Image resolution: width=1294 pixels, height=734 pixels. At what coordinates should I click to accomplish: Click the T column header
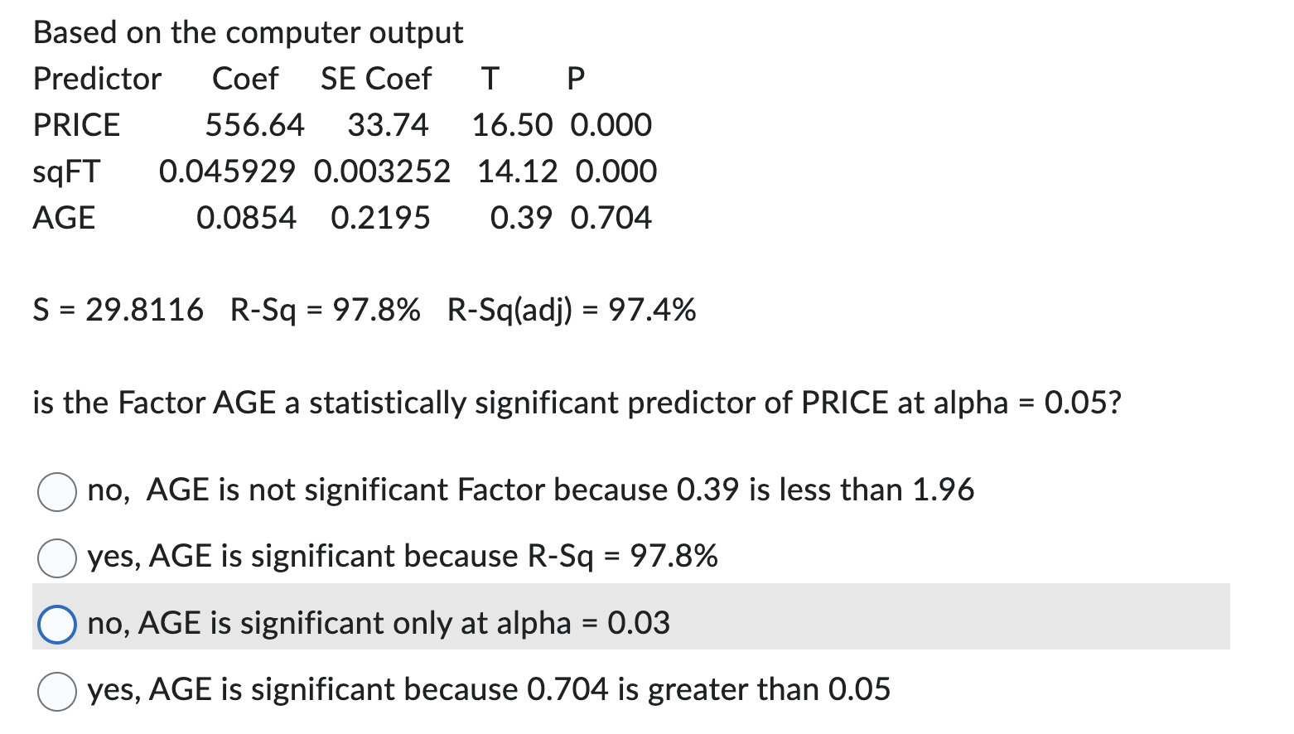pyautogui.click(x=489, y=79)
